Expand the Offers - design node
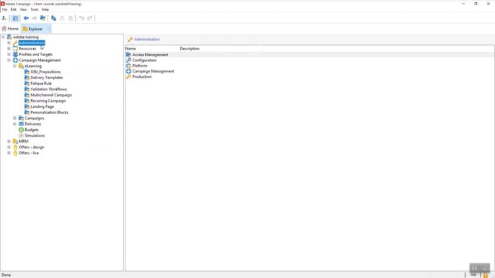Image resolution: width=495 pixels, height=278 pixels. pyautogui.click(x=9, y=147)
